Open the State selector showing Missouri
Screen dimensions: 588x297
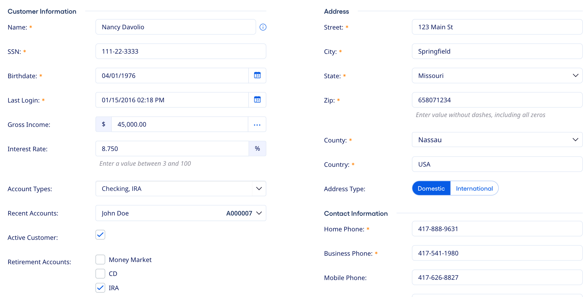tap(497, 75)
